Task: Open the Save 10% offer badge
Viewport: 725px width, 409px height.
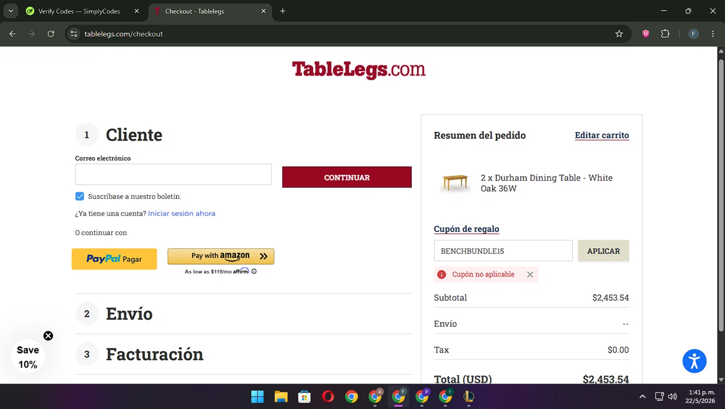Action: click(x=28, y=357)
